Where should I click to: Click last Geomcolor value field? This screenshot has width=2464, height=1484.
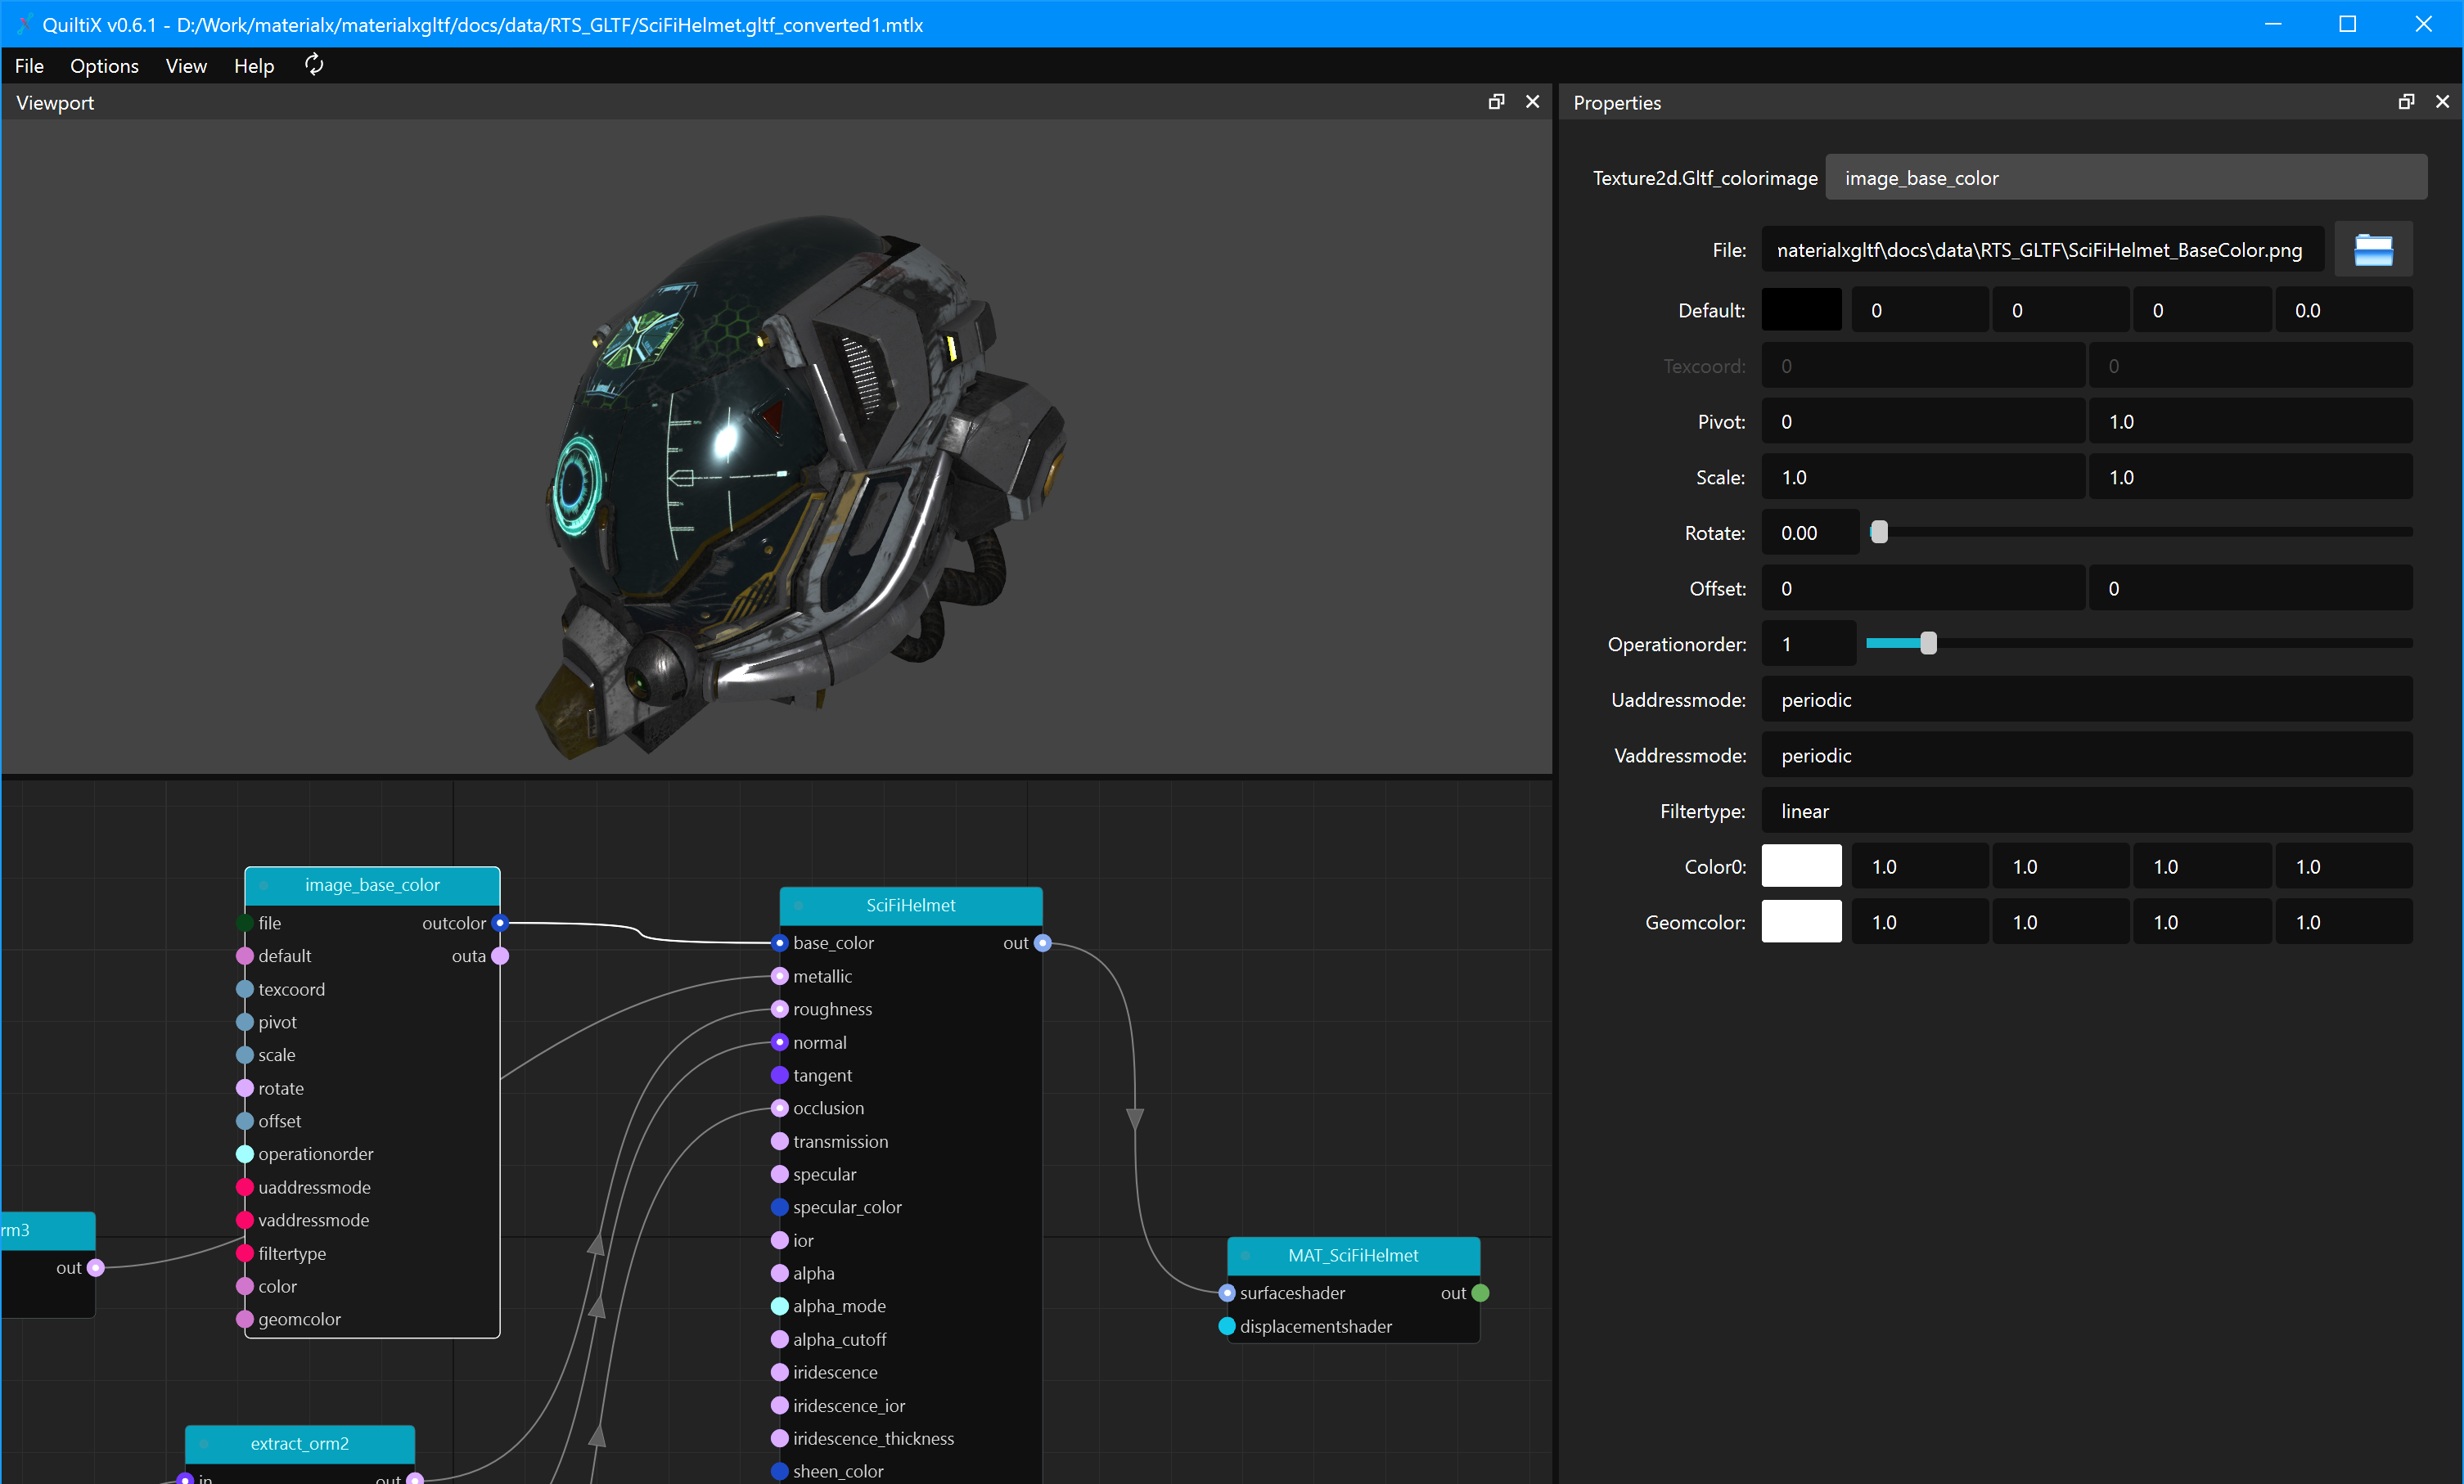pos(2343,922)
